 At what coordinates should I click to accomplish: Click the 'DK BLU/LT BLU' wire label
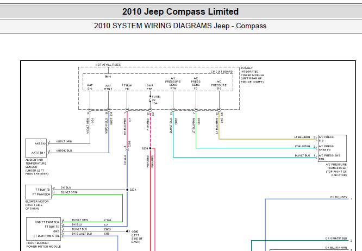(x=82, y=234)
